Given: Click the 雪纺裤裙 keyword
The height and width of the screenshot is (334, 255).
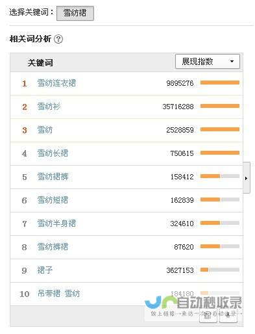Looking at the screenshot, I should click(x=53, y=247).
